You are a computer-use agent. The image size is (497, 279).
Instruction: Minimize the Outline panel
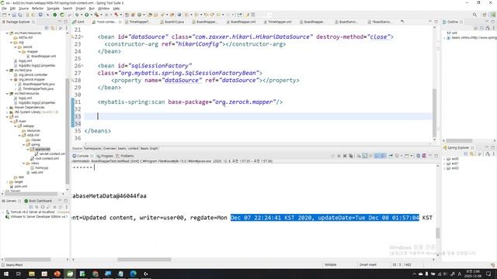[487, 22]
